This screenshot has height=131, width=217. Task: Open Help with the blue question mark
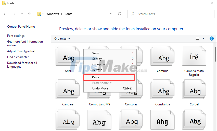tap(211, 39)
